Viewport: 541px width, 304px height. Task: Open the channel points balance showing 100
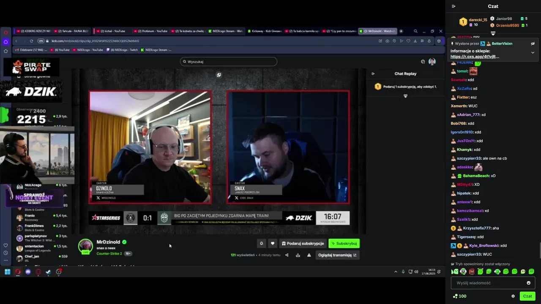459,296
